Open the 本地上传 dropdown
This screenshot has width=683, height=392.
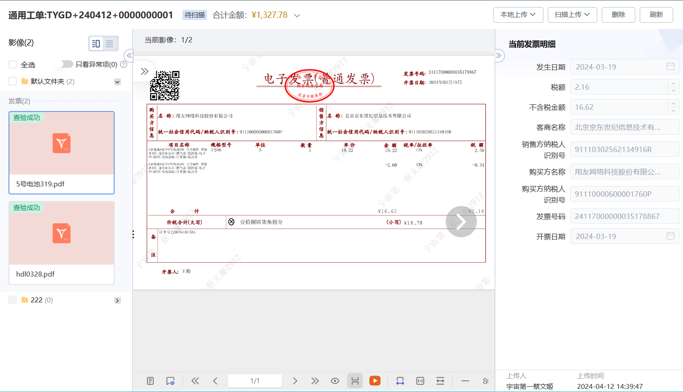517,15
